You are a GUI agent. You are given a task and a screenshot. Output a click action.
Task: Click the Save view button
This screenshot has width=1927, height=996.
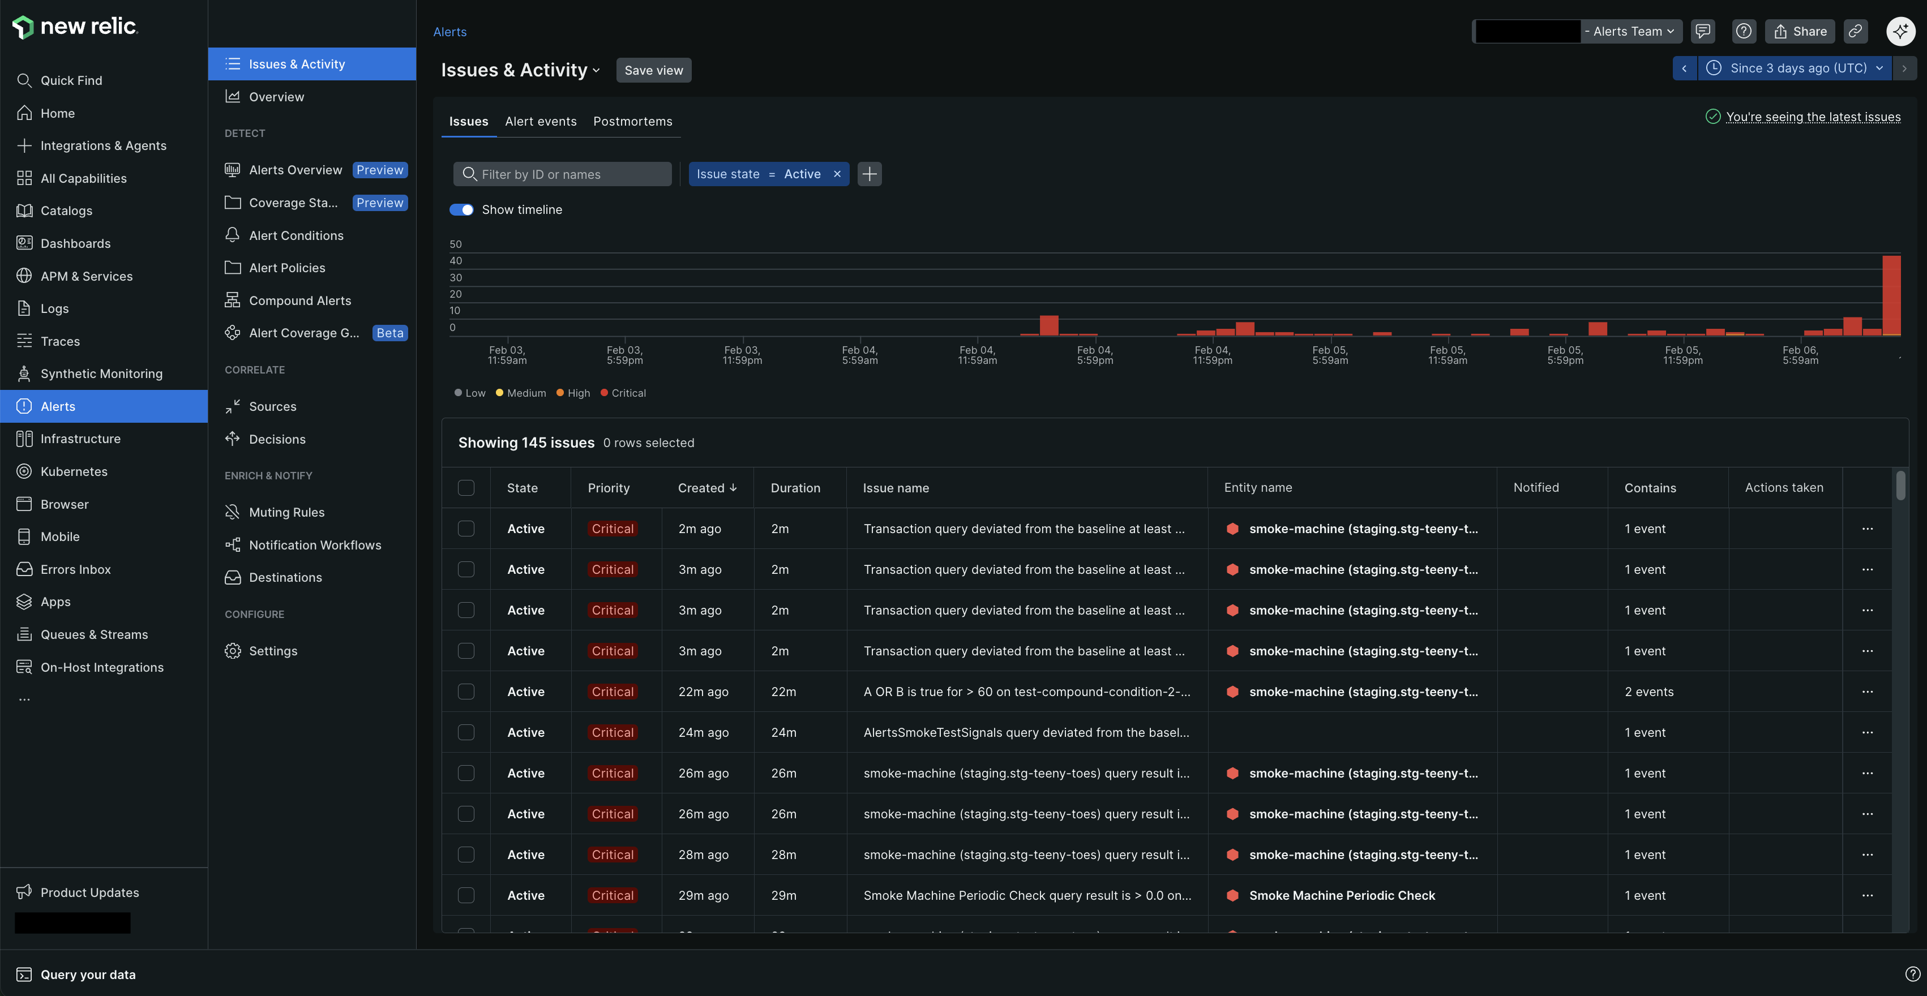tap(653, 70)
